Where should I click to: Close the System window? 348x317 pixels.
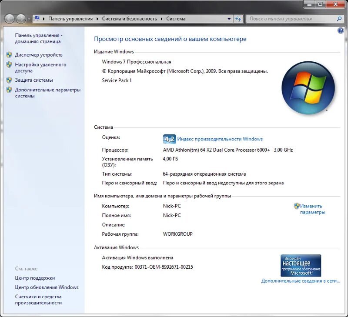(x=335, y=4)
